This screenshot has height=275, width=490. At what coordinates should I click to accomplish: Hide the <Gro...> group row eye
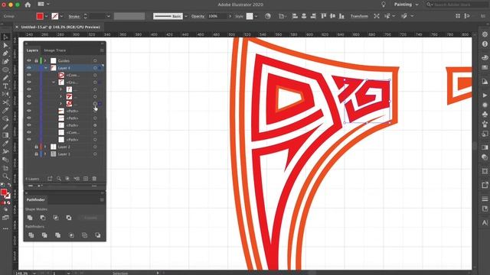29,82
